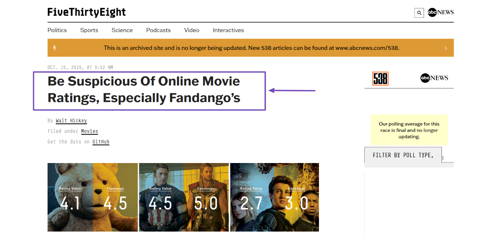Image resolution: width=498 pixels, height=234 pixels.
Task: Follow the GitHub data link
Action: coord(101,142)
